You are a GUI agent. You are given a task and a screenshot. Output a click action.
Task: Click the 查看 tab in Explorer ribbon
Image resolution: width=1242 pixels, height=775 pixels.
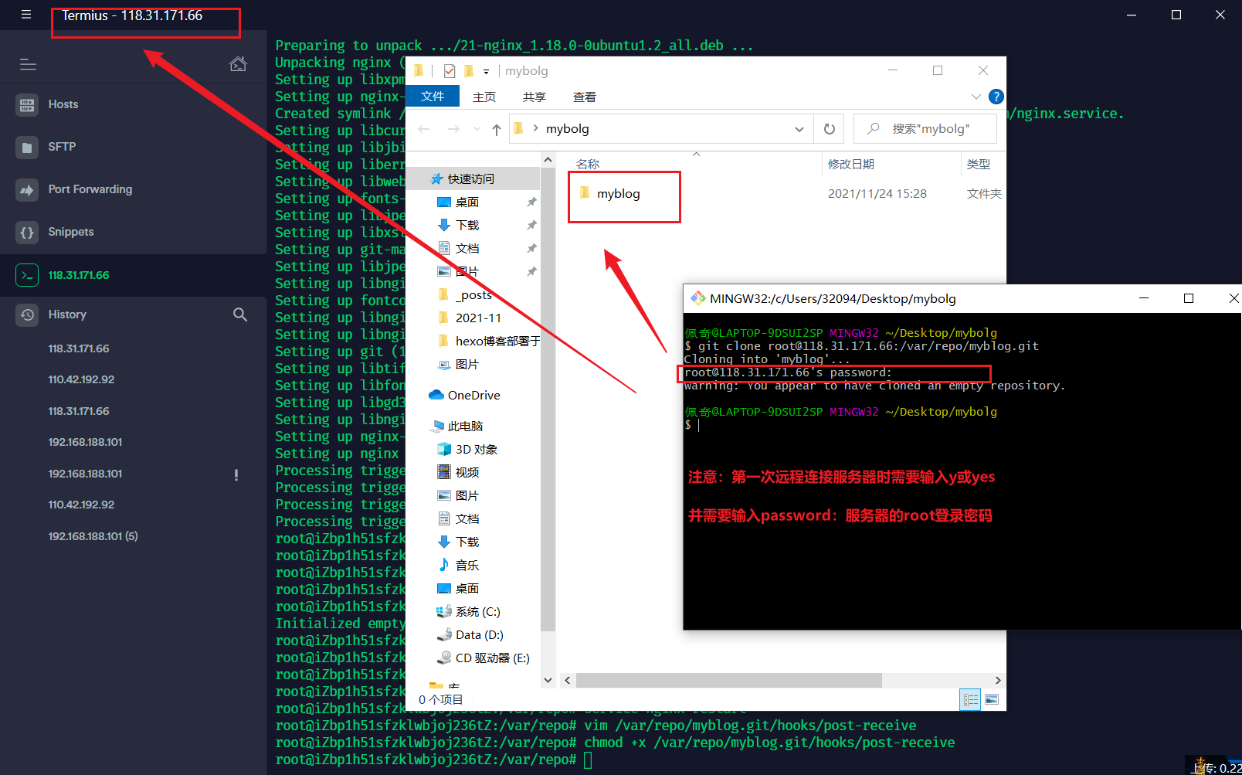coord(585,97)
